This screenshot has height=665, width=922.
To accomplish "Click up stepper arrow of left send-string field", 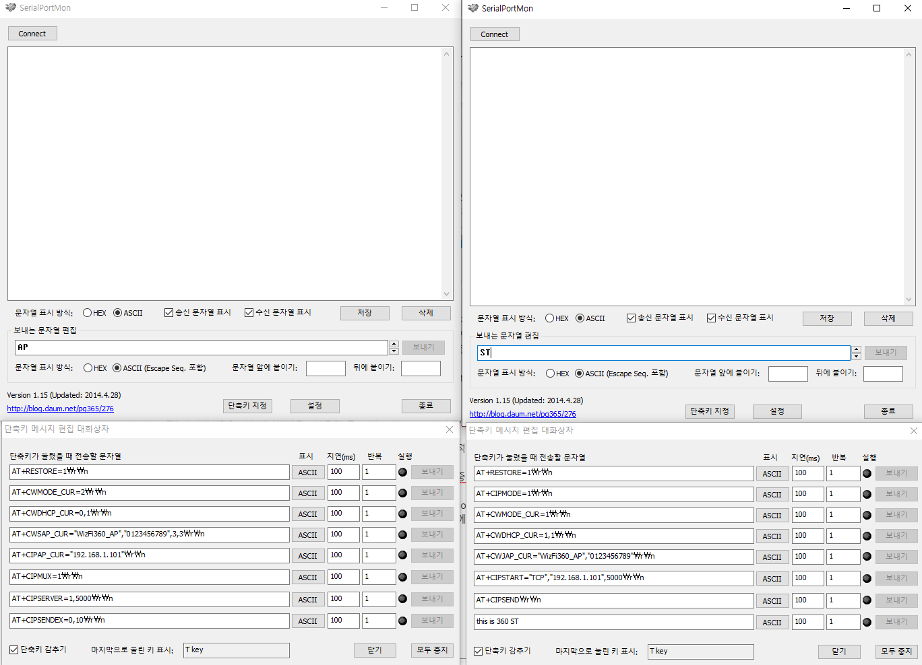I will [394, 344].
